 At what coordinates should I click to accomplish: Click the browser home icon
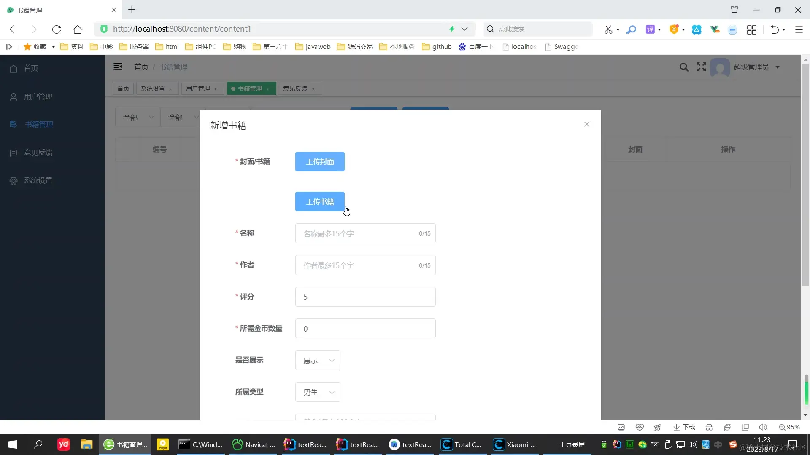[x=78, y=29]
